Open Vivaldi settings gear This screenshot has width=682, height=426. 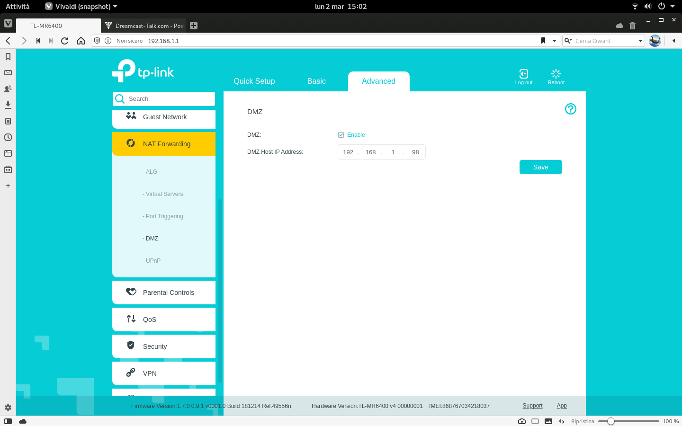tap(8, 408)
